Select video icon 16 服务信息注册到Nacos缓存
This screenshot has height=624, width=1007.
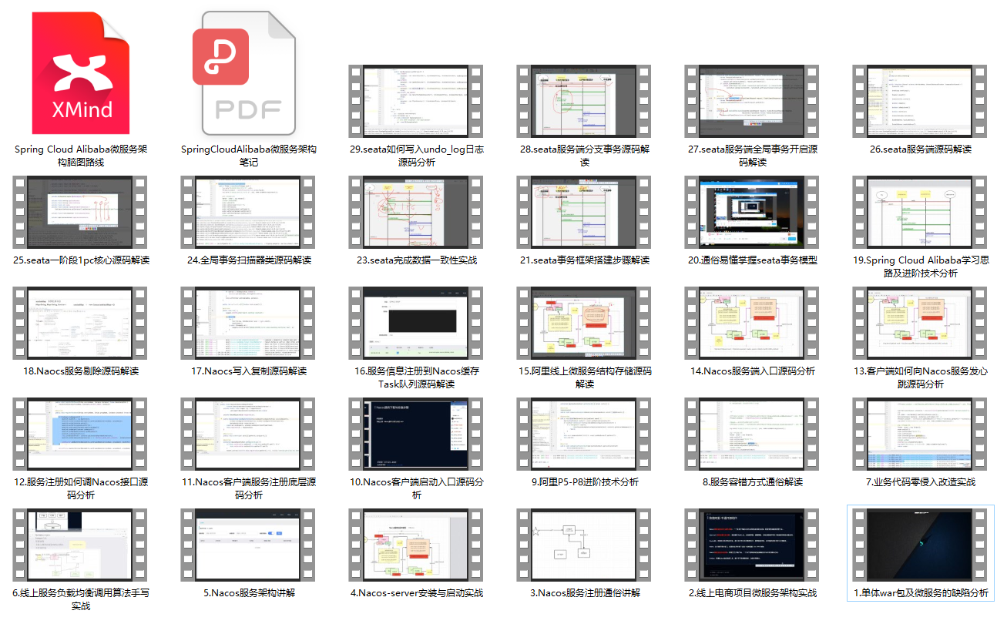coord(417,323)
